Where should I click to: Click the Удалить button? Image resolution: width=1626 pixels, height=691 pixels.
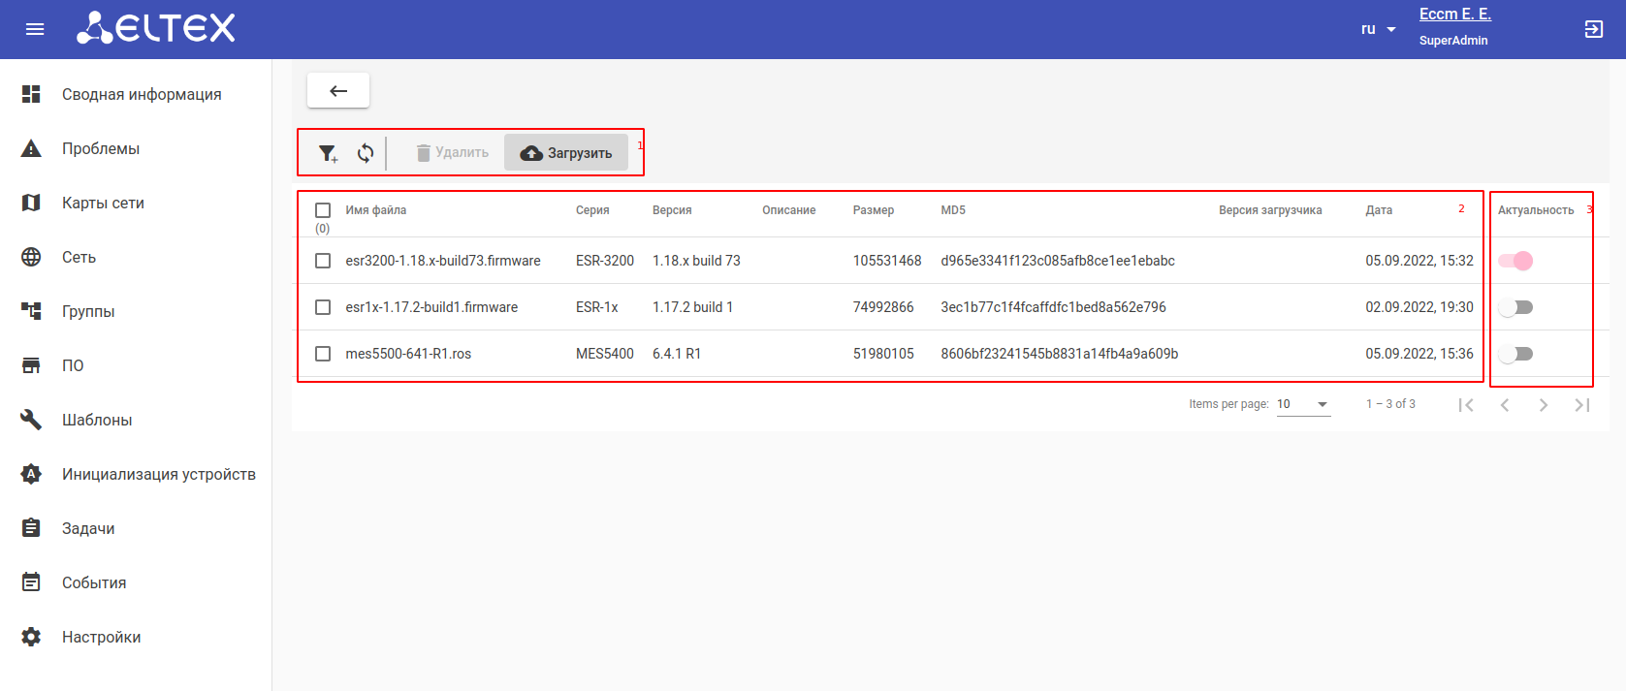coord(452,152)
